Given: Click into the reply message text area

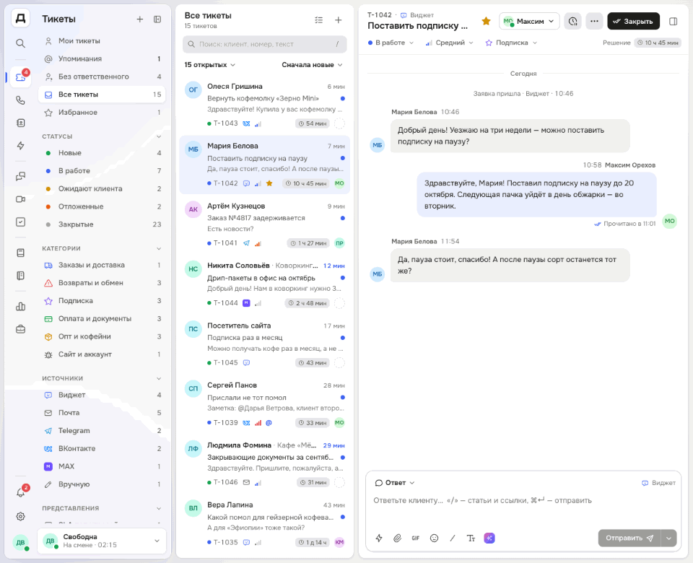Looking at the screenshot, I should [523, 508].
